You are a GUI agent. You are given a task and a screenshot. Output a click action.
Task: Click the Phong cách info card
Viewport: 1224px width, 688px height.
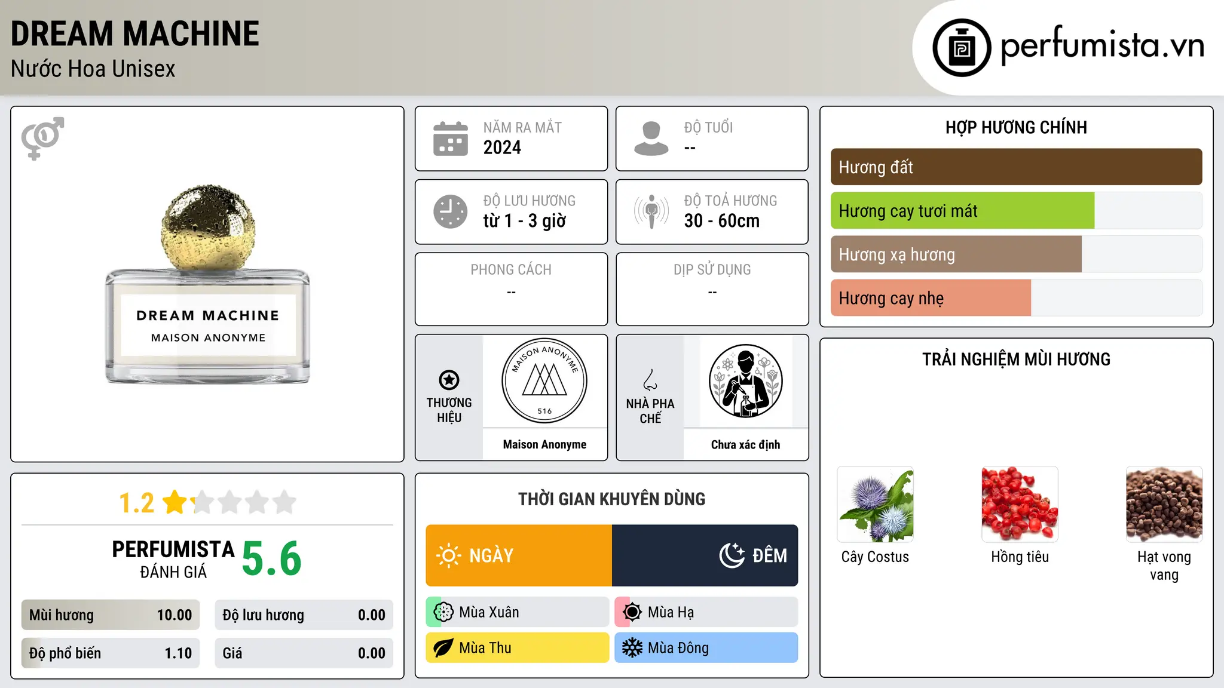(x=511, y=289)
